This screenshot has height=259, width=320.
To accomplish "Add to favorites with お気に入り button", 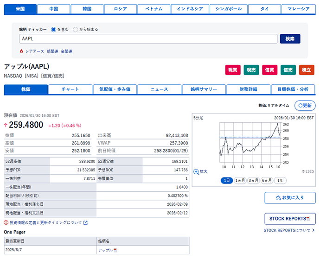I will pos(290,198).
